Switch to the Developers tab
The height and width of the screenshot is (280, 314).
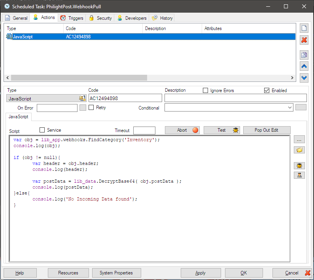[132, 18]
